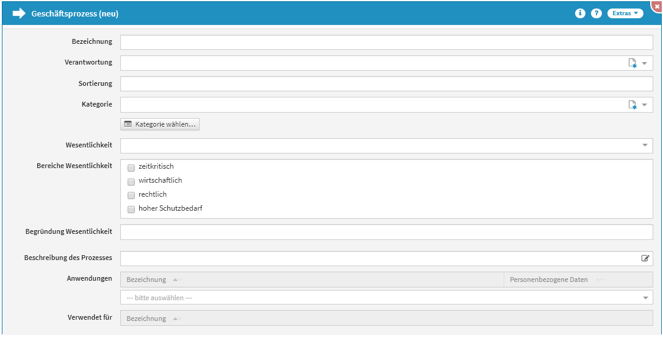Sort by Personenbezogene Daten arrows
This screenshot has width=663, height=338.
[600, 280]
